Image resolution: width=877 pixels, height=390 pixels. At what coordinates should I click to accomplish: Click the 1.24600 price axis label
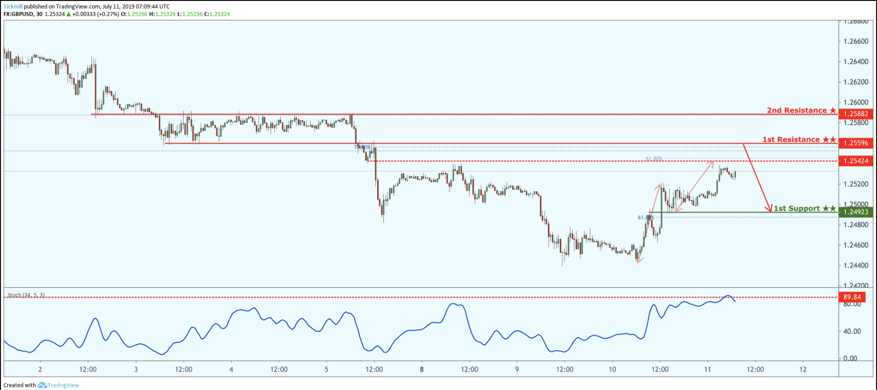tap(856, 245)
